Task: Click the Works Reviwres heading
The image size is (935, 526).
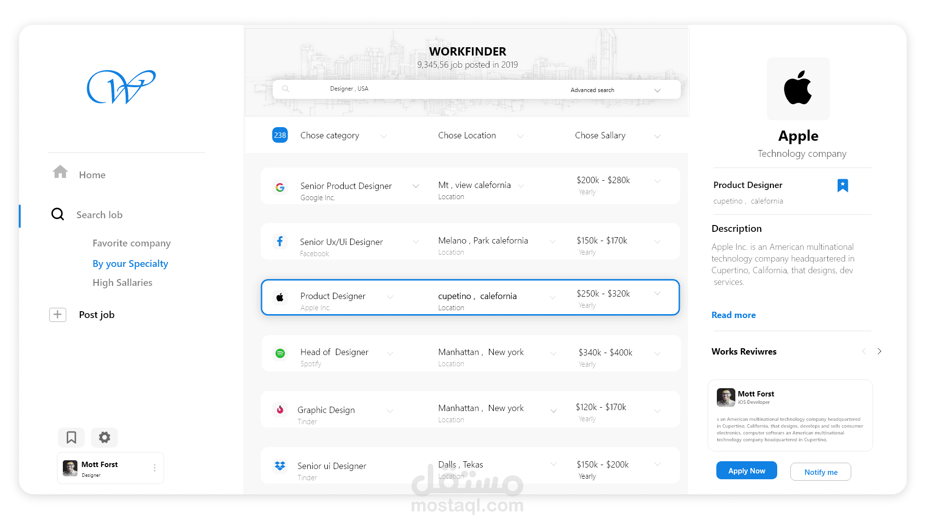Action: [744, 352]
